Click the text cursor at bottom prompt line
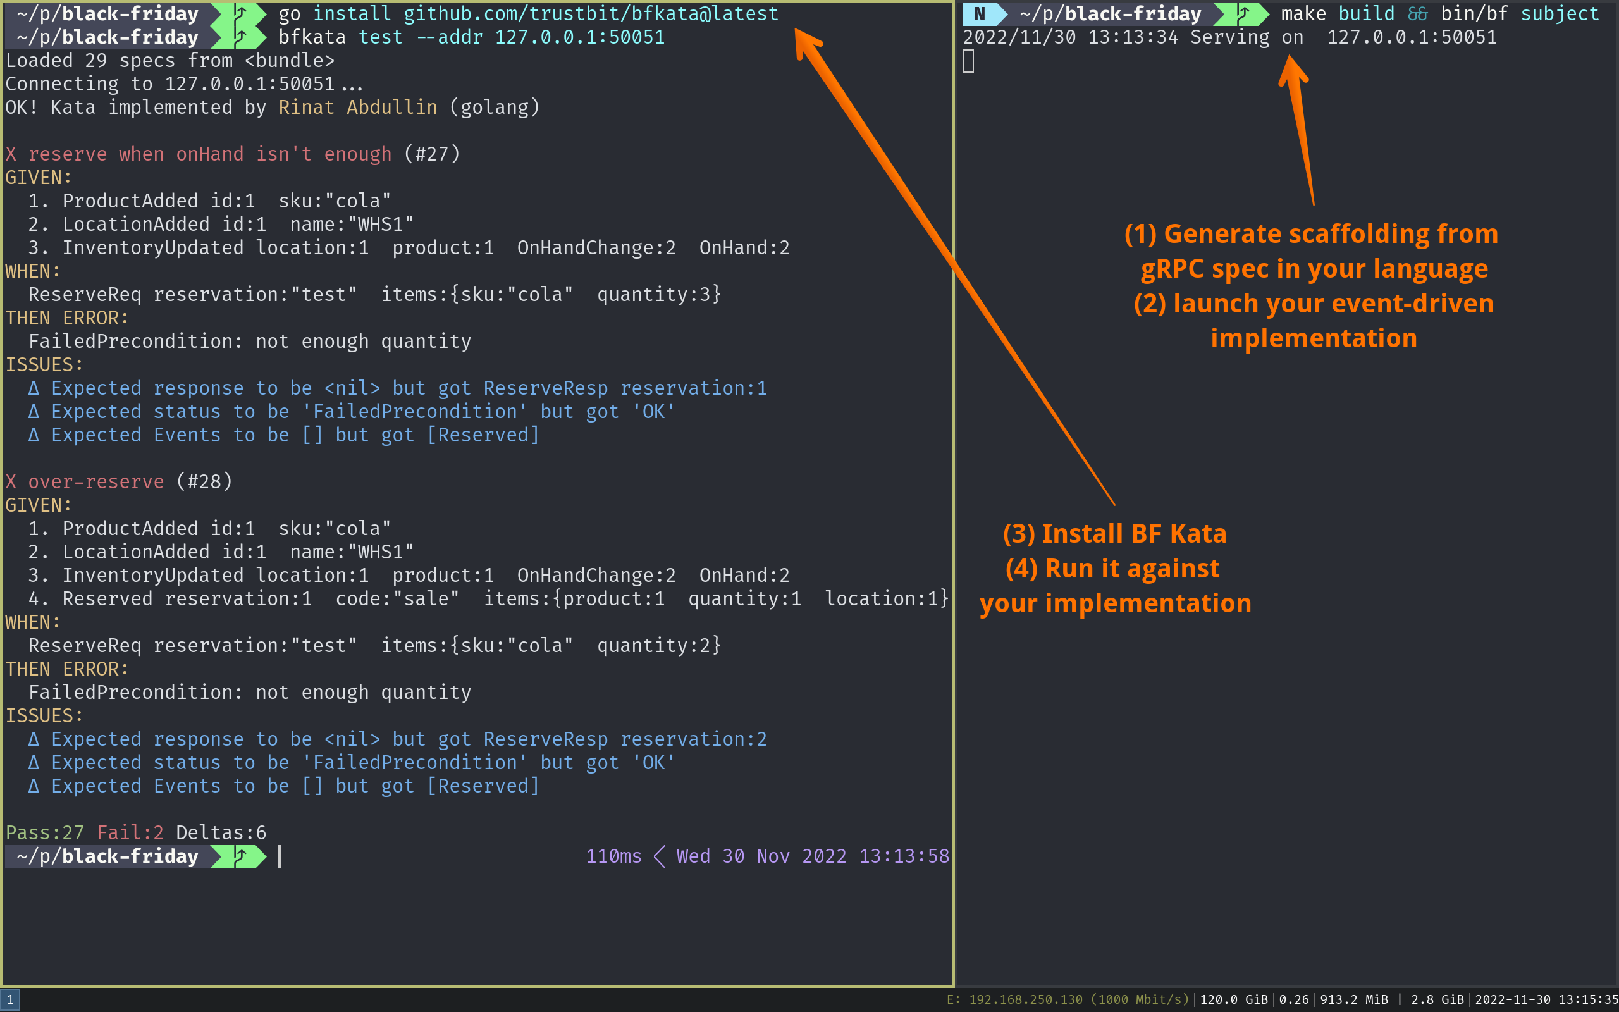 [x=280, y=856]
